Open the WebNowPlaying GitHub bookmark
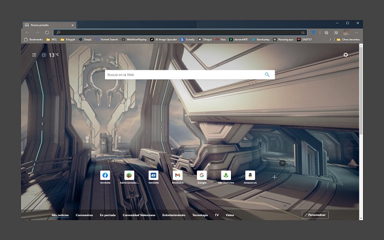This screenshot has height=240, width=384. [134, 40]
